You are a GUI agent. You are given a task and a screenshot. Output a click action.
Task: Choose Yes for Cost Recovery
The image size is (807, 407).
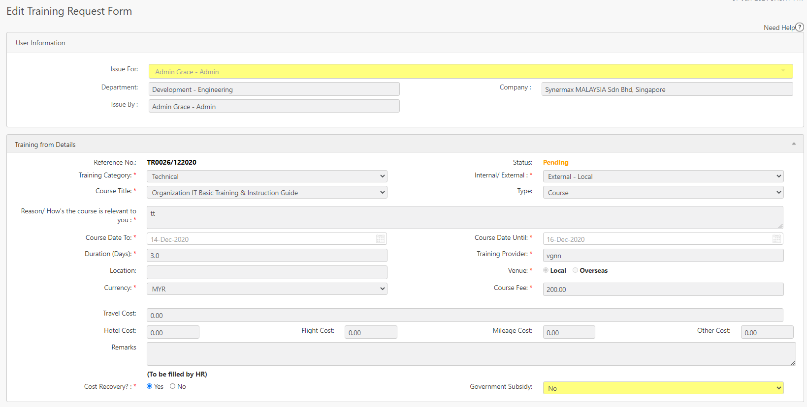point(149,386)
